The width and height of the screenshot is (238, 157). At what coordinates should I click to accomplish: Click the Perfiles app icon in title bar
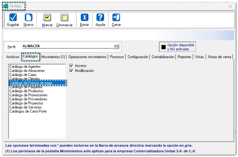[x=6, y=6]
